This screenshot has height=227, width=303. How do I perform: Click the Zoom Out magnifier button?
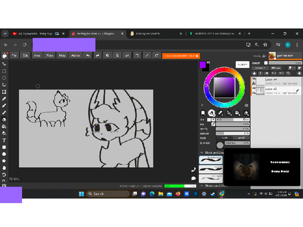click(117, 55)
